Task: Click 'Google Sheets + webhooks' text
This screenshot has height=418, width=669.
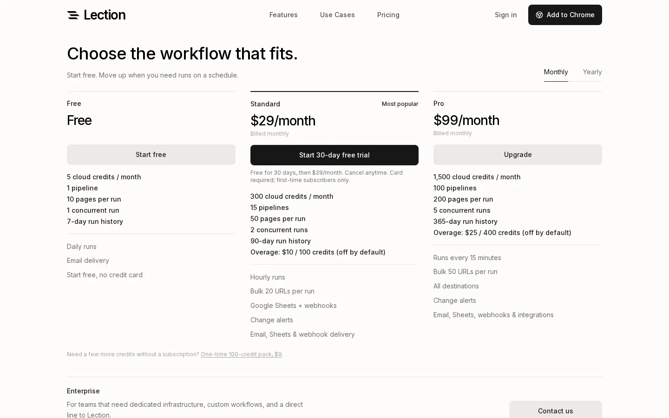Action: 294,306
